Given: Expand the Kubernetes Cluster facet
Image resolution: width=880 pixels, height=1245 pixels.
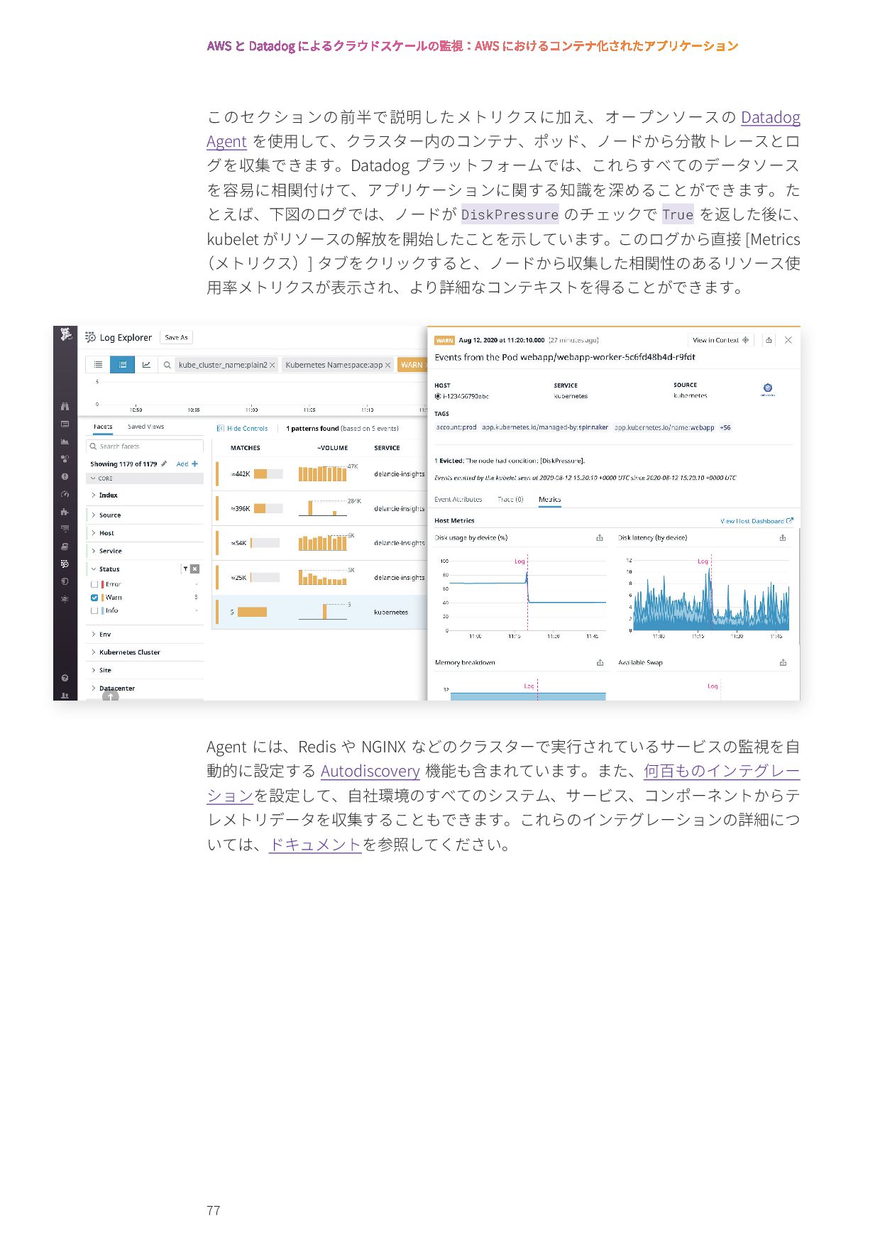Looking at the screenshot, I should tap(145, 652).
